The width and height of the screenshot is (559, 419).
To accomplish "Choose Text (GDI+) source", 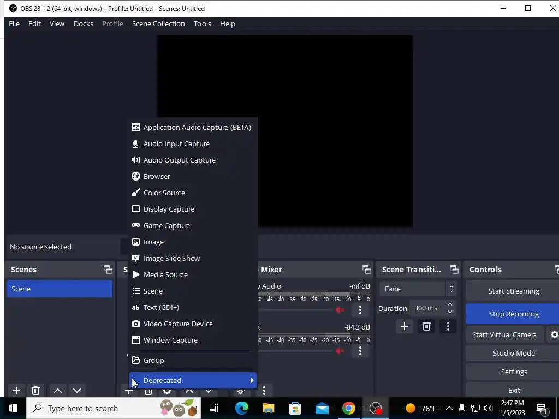I will click(193, 308).
